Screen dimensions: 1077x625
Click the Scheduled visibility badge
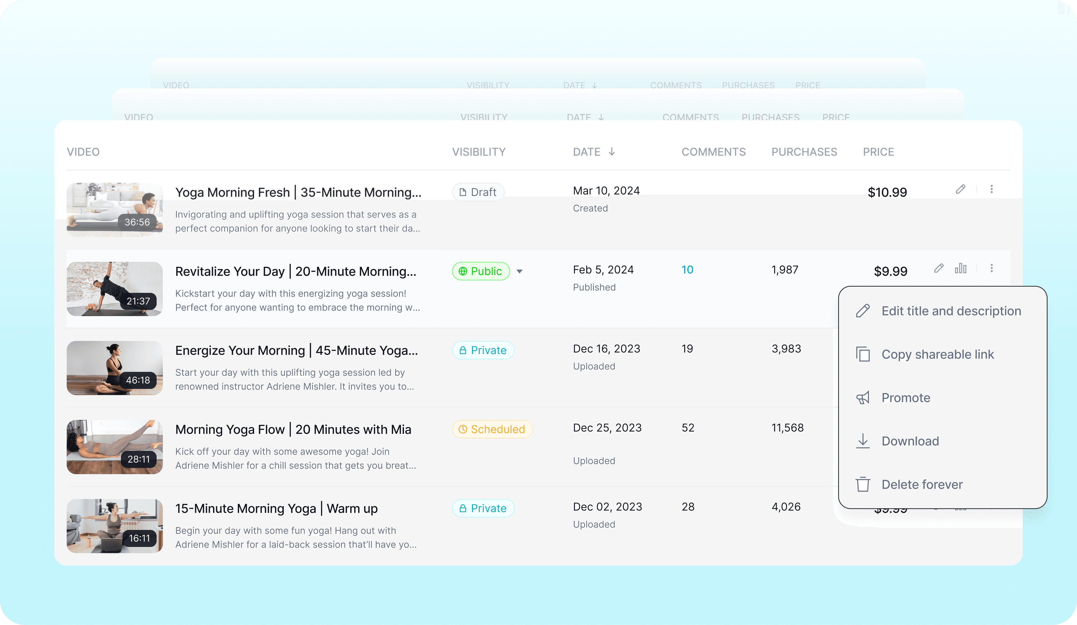[x=492, y=429]
